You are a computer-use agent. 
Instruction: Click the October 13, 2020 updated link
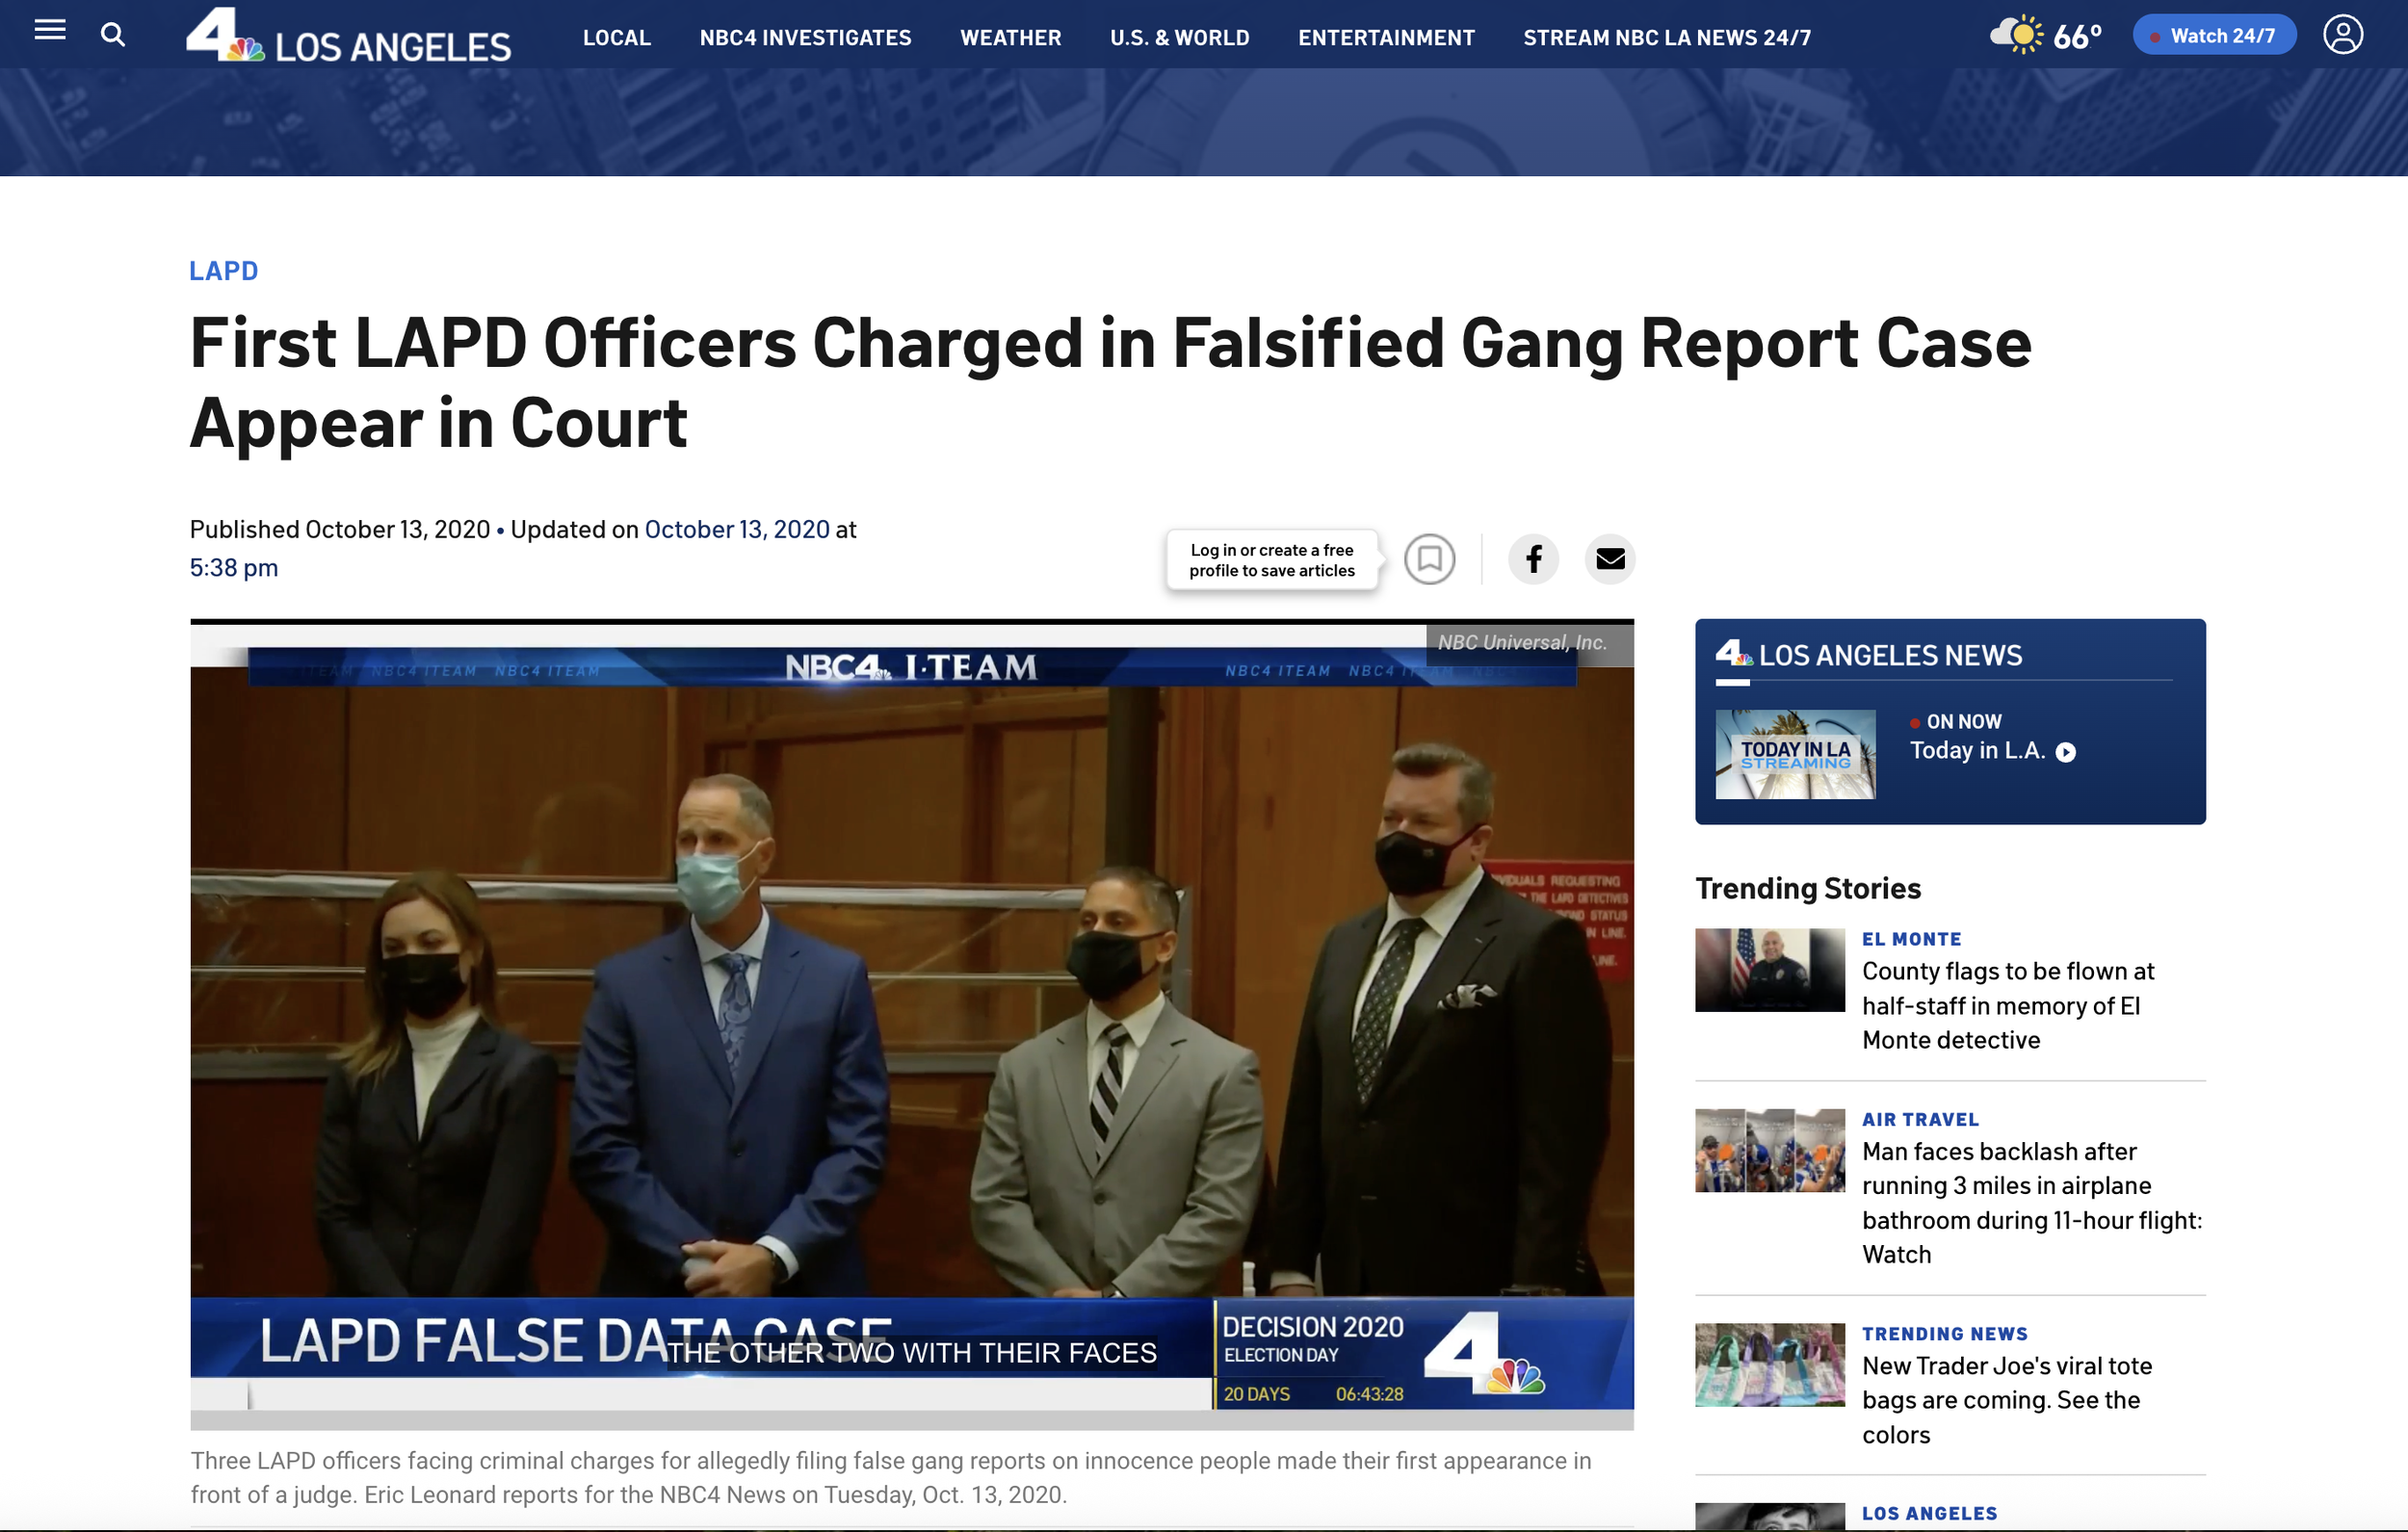coord(737,529)
